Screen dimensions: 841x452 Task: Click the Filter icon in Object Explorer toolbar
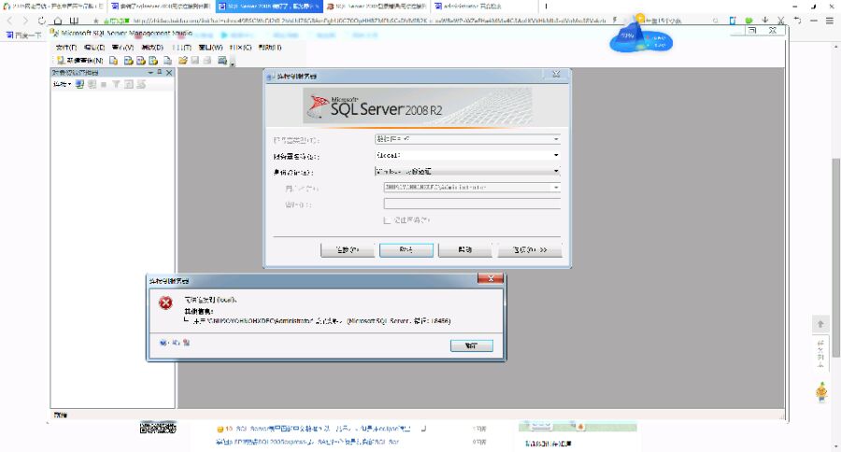point(116,84)
